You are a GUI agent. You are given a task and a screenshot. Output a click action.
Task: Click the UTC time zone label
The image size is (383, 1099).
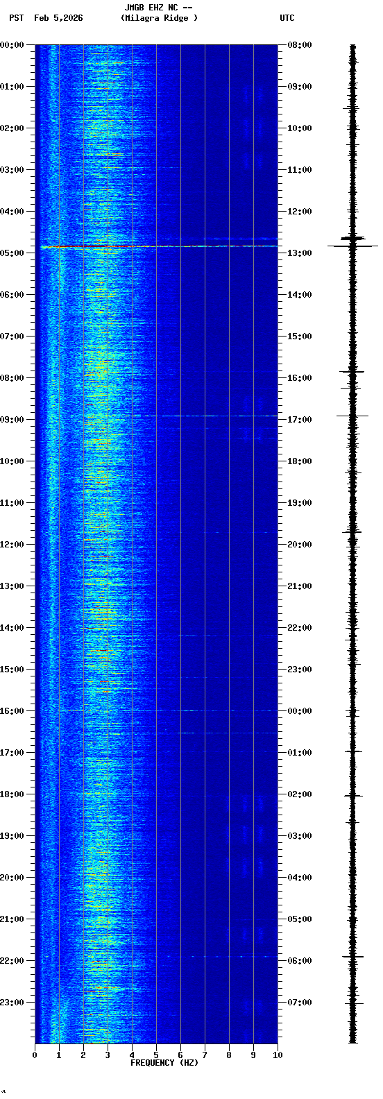coord(287,18)
